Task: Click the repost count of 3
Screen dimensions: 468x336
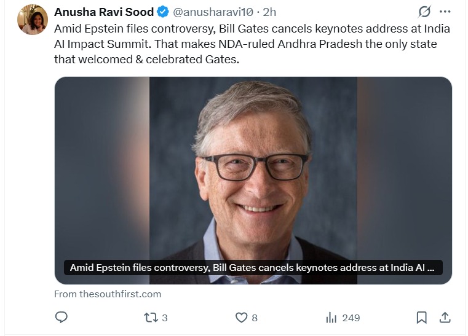Action: click(165, 318)
